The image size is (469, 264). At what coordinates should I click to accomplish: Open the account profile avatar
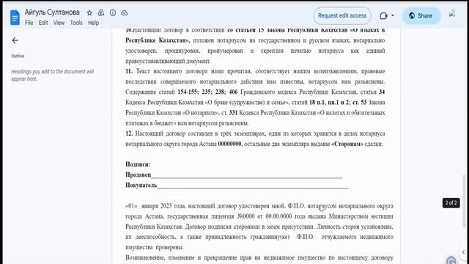click(x=452, y=14)
